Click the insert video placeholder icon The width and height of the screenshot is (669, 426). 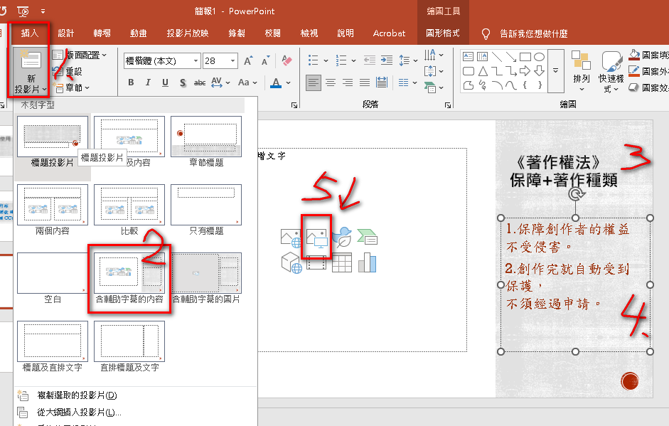coord(316,262)
